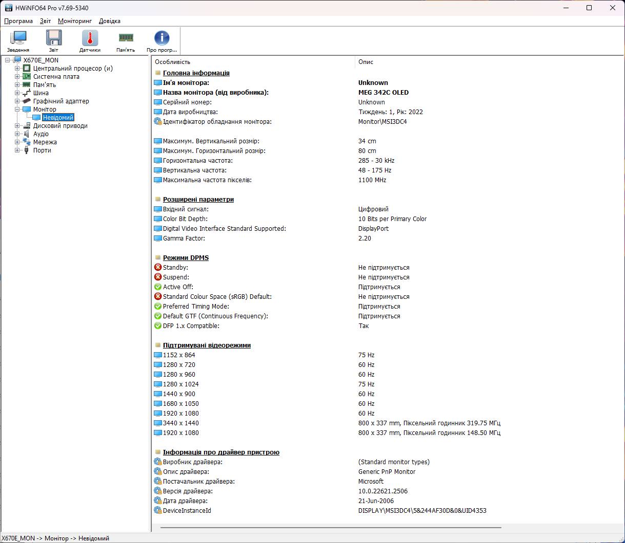Open the Довідка menu
Screen dimensions: 625x543
pyautogui.click(x=109, y=21)
